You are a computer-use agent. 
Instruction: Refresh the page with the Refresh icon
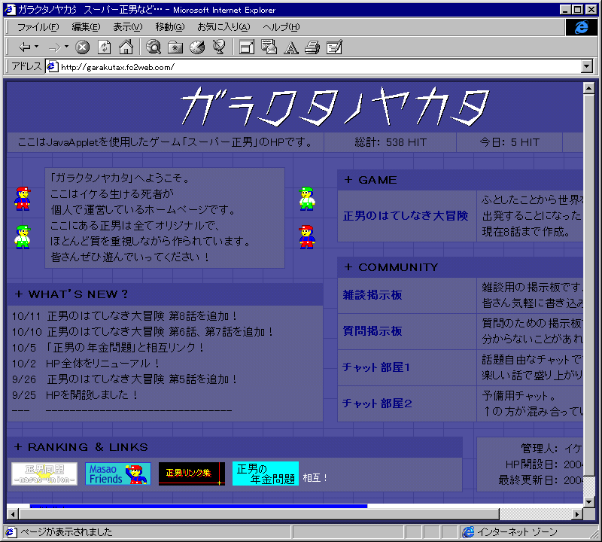104,47
